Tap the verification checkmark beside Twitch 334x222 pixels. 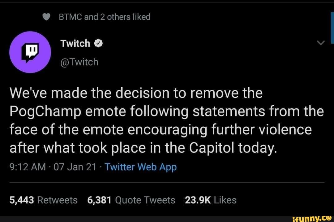[98, 43]
